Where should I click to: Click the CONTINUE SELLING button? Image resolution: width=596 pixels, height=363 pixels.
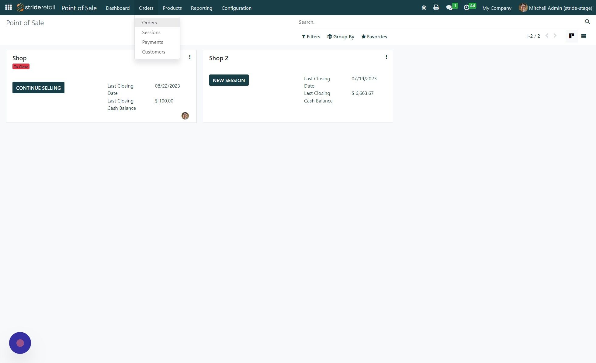click(x=38, y=88)
